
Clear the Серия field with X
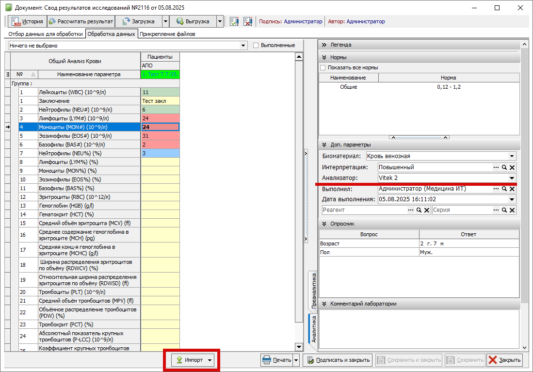pyautogui.click(x=512, y=210)
